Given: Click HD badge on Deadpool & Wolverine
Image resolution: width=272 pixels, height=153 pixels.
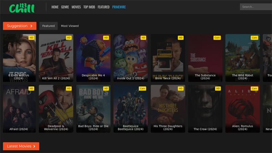Looking at the screenshot, I should pos(69,88).
